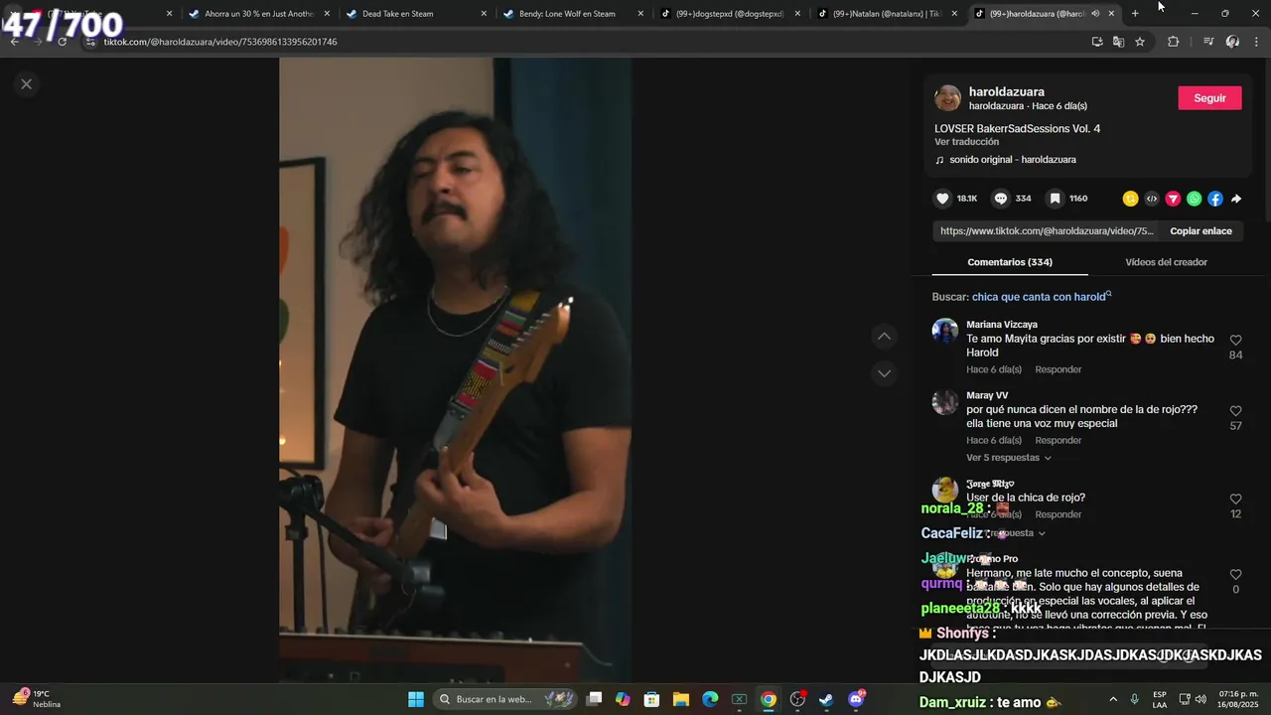The height and width of the screenshot is (715, 1271).
Task: Reply to Maray VV's comment
Action: coord(1058,441)
